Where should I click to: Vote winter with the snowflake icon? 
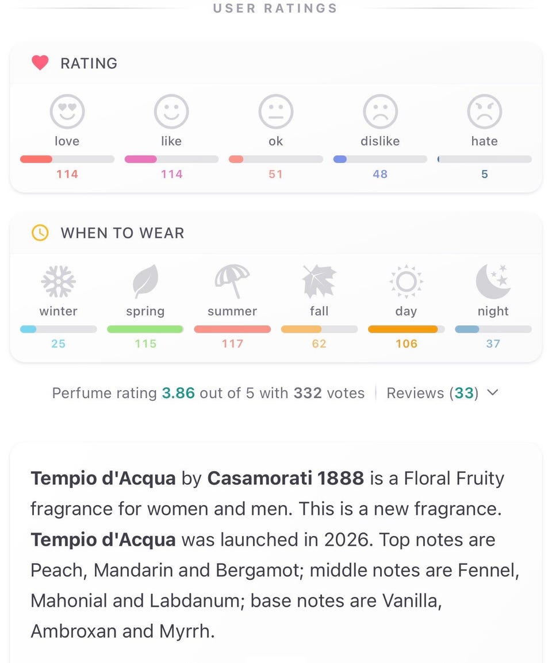pyautogui.click(x=59, y=282)
